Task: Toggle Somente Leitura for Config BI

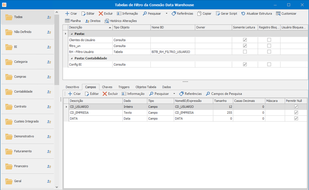Action: 245,64
